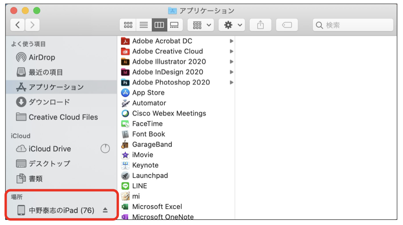Click the forward navigation arrow
Viewport: 403px width, 225px height.
click(32, 25)
